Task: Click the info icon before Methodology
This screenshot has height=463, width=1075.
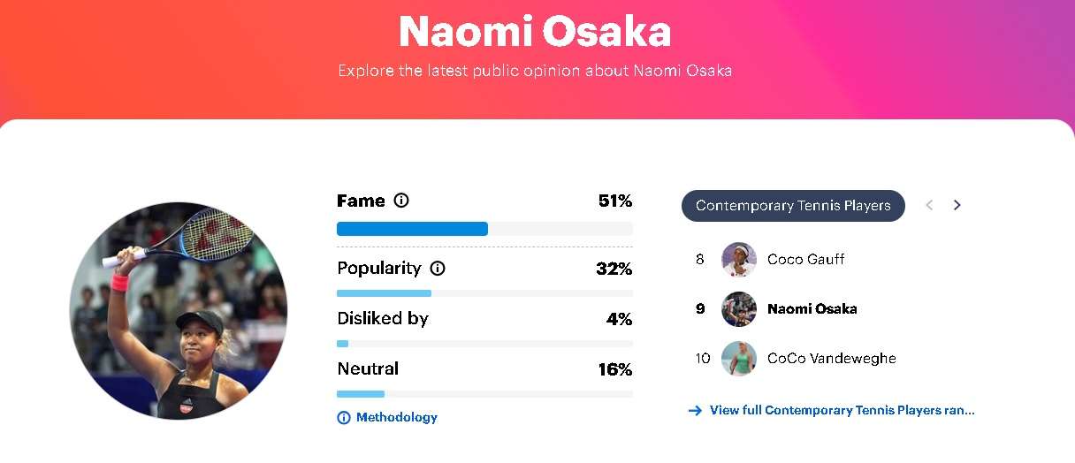Action: click(344, 418)
